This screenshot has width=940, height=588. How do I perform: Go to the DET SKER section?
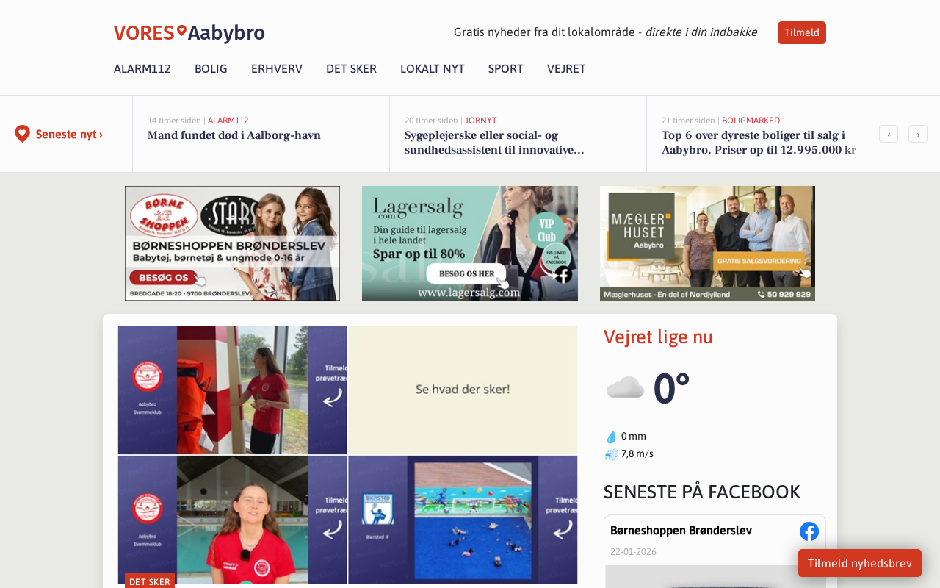[351, 69]
